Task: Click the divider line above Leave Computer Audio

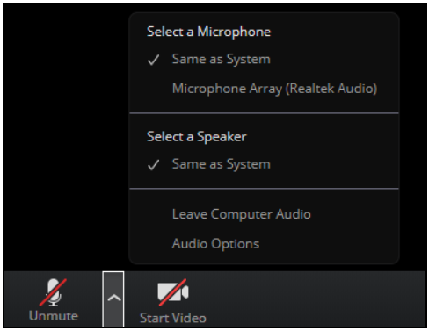Action: tap(264, 189)
